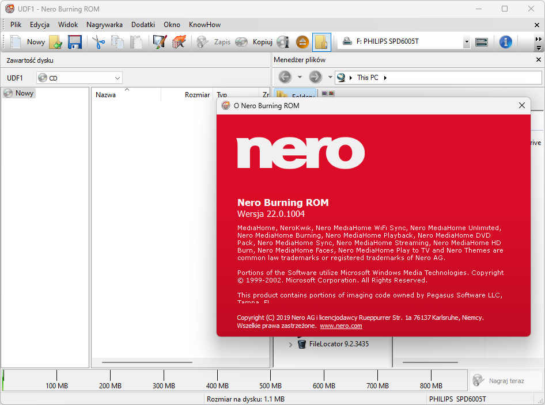The image size is (545, 405).
Task: Click the horizontal scrollbar in file manager right pane
Action: point(430,362)
